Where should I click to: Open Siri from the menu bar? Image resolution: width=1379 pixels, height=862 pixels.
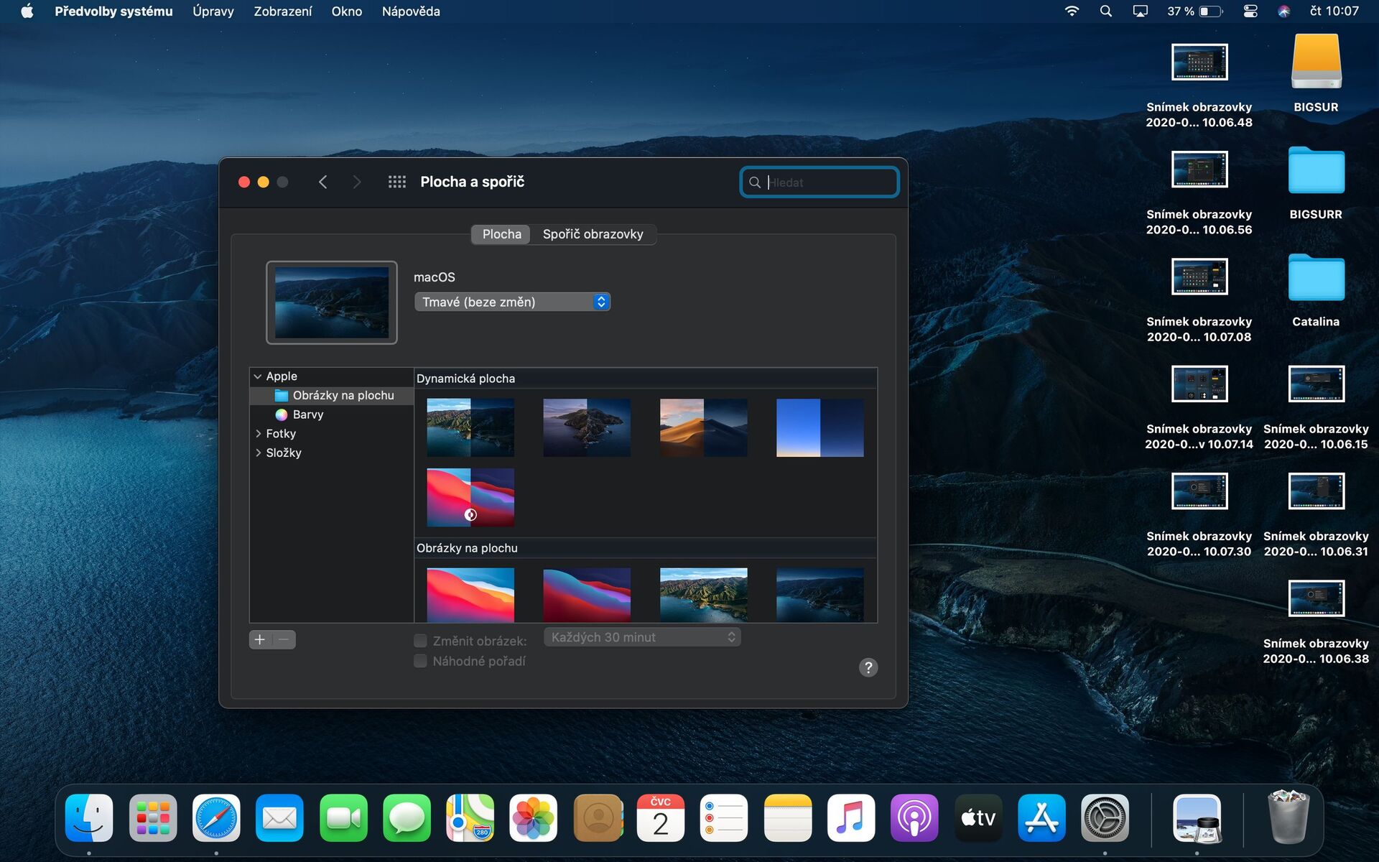point(1284,11)
